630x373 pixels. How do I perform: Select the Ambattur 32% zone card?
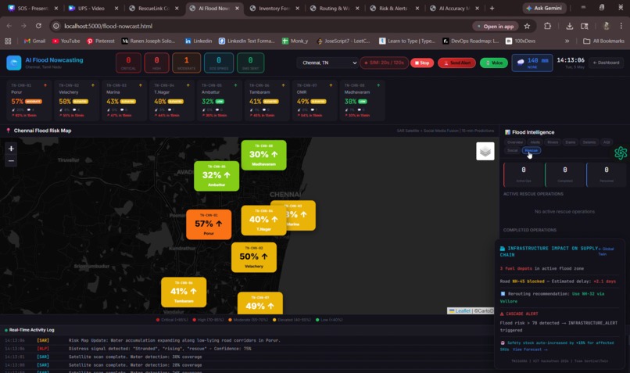(220, 101)
